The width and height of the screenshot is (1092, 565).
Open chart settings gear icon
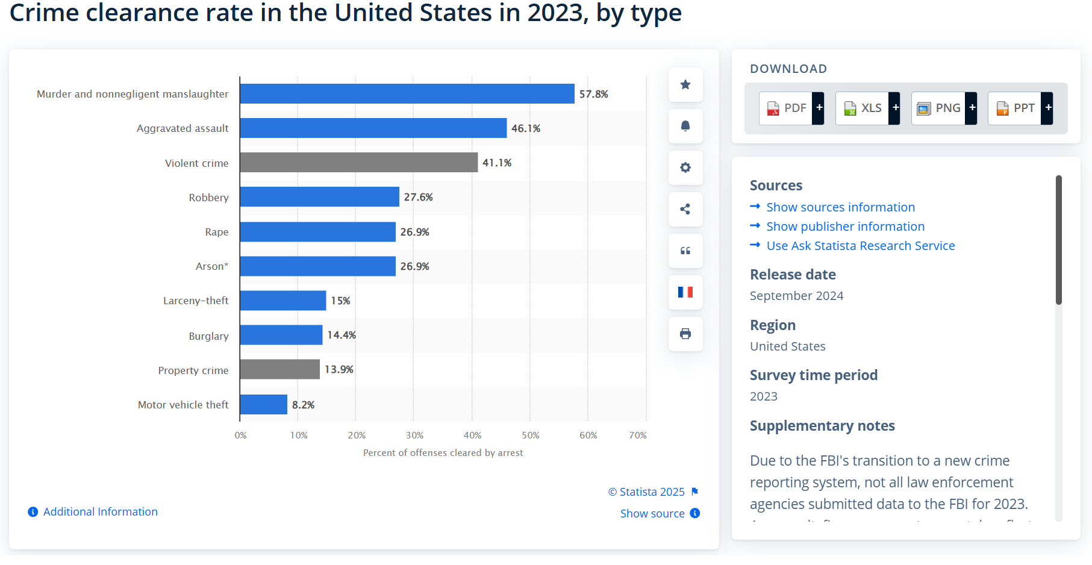pos(685,167)
